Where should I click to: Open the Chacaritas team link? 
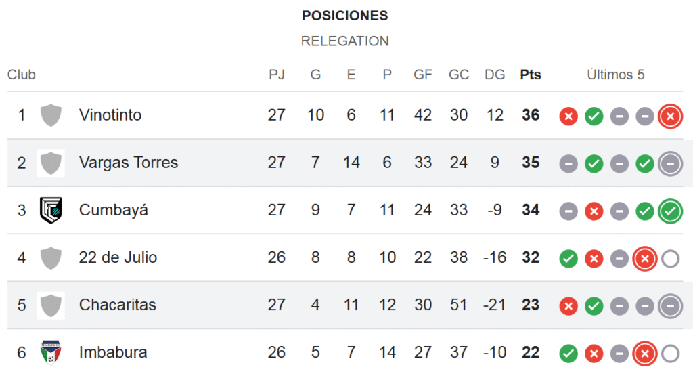click(x=118, y=305)
